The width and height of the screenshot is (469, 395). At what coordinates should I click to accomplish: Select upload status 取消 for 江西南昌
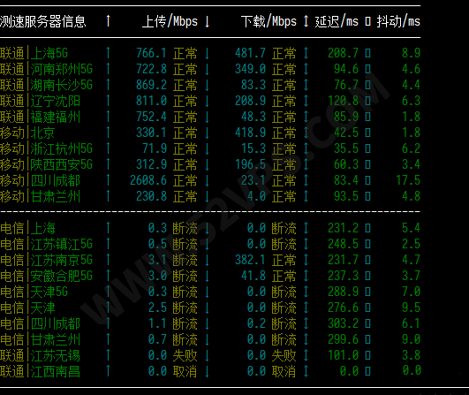tap(185, 371)
